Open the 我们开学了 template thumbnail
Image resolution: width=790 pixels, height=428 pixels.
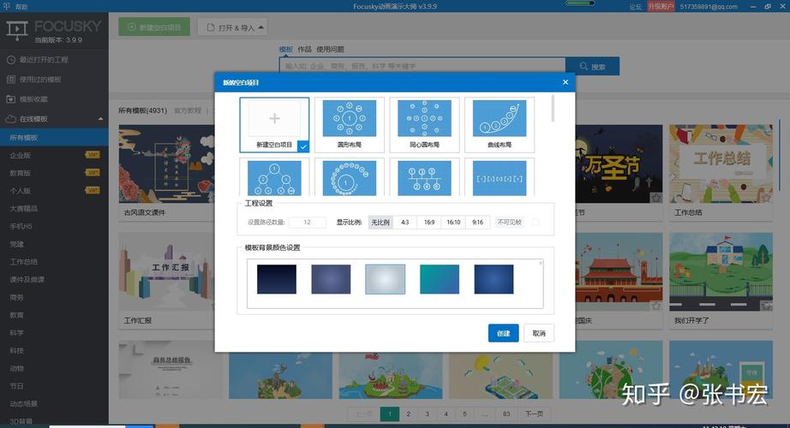pos(721,272)
